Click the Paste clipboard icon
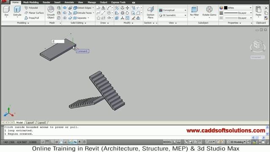Viewport: 270px width, 152px height. click(x=258, y=11)
